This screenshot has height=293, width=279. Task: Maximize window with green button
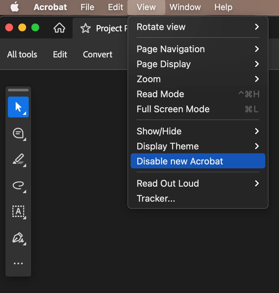click(35, 27)
